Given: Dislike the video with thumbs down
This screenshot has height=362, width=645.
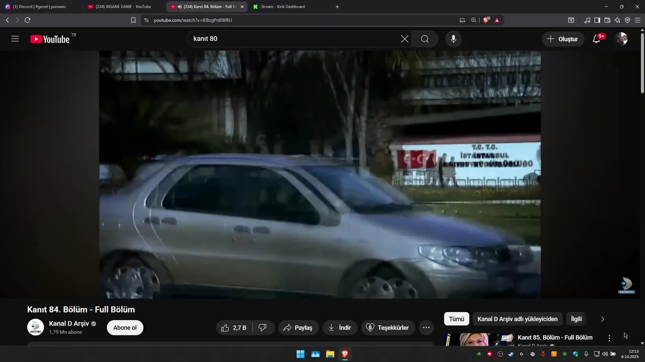Looking at the screenshot, I should (x=263, y=328).
